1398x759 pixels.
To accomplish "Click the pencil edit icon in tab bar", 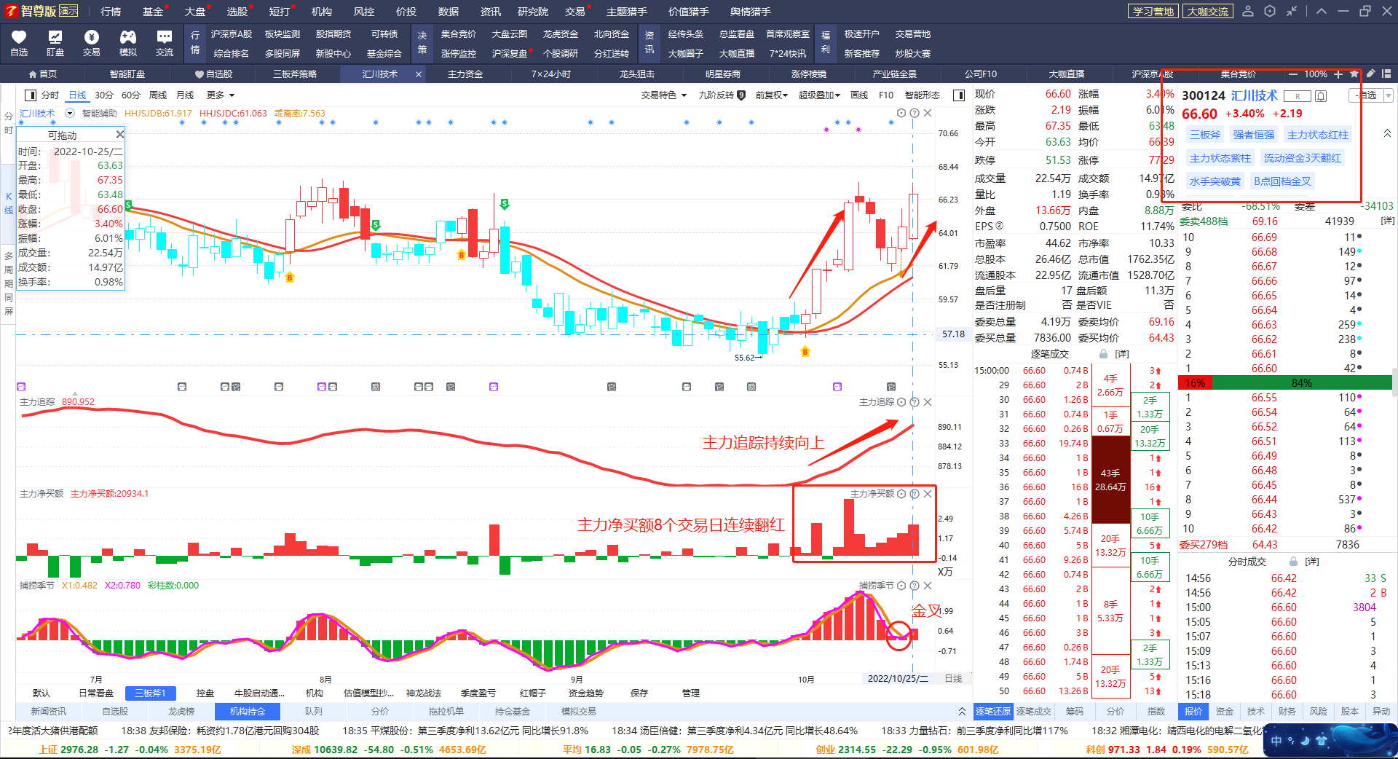I will (x=1370, y=74).
